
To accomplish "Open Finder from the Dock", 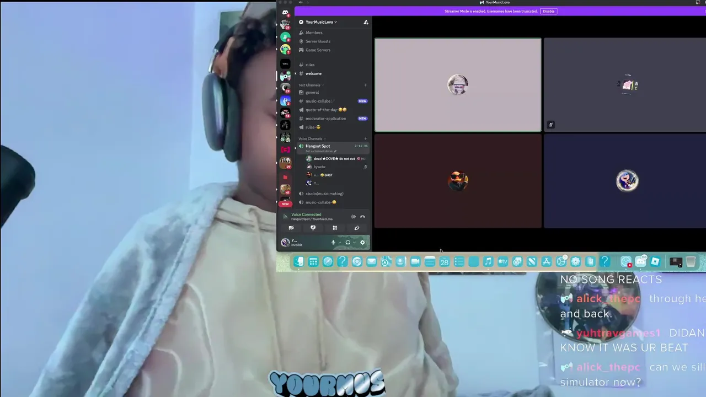I will [298, 262].
